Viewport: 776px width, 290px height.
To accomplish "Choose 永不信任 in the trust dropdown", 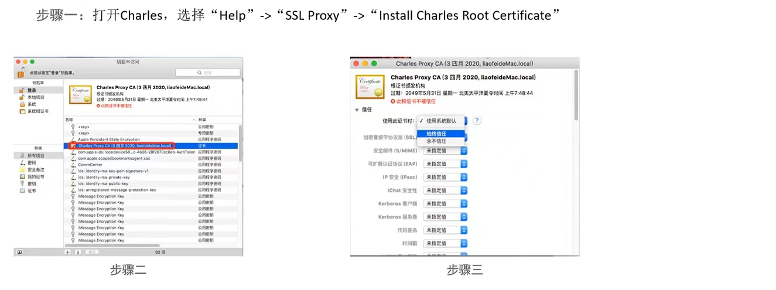I will 441,141.
